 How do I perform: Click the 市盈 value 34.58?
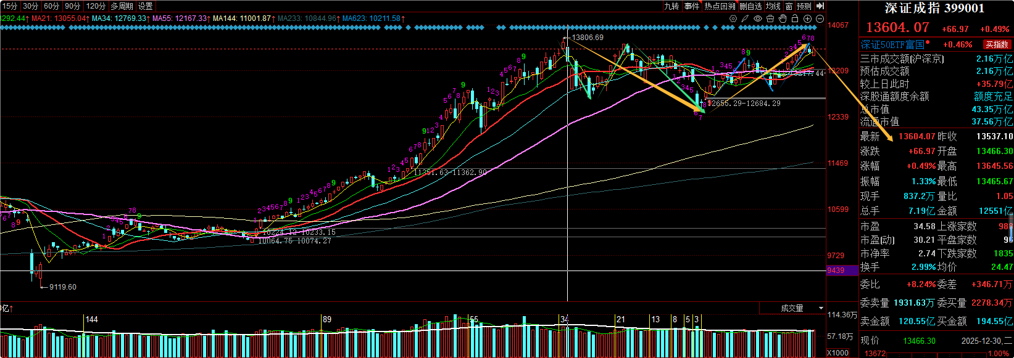[x=925, y=227]
